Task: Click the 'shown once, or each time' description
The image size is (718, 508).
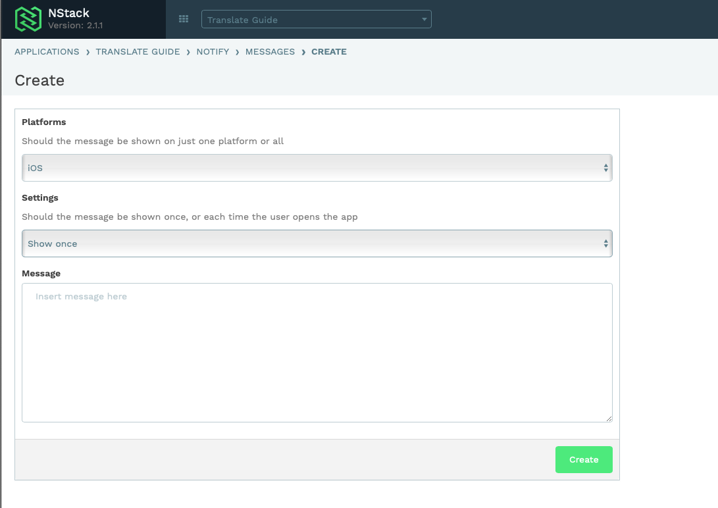Action: click(190, 216)
